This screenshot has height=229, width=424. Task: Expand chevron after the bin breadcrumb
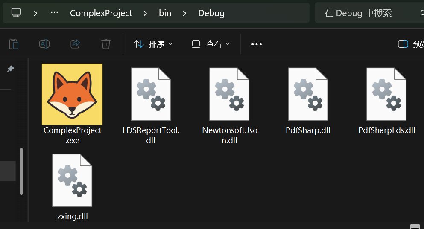pos(184,13)
